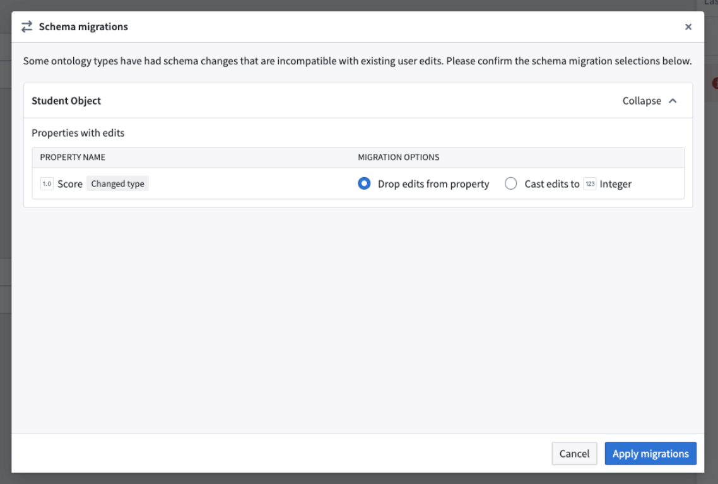Select Drop edits from property option
Image resolution: width=718 pixels, height=484 pixels.
point(364,183)
